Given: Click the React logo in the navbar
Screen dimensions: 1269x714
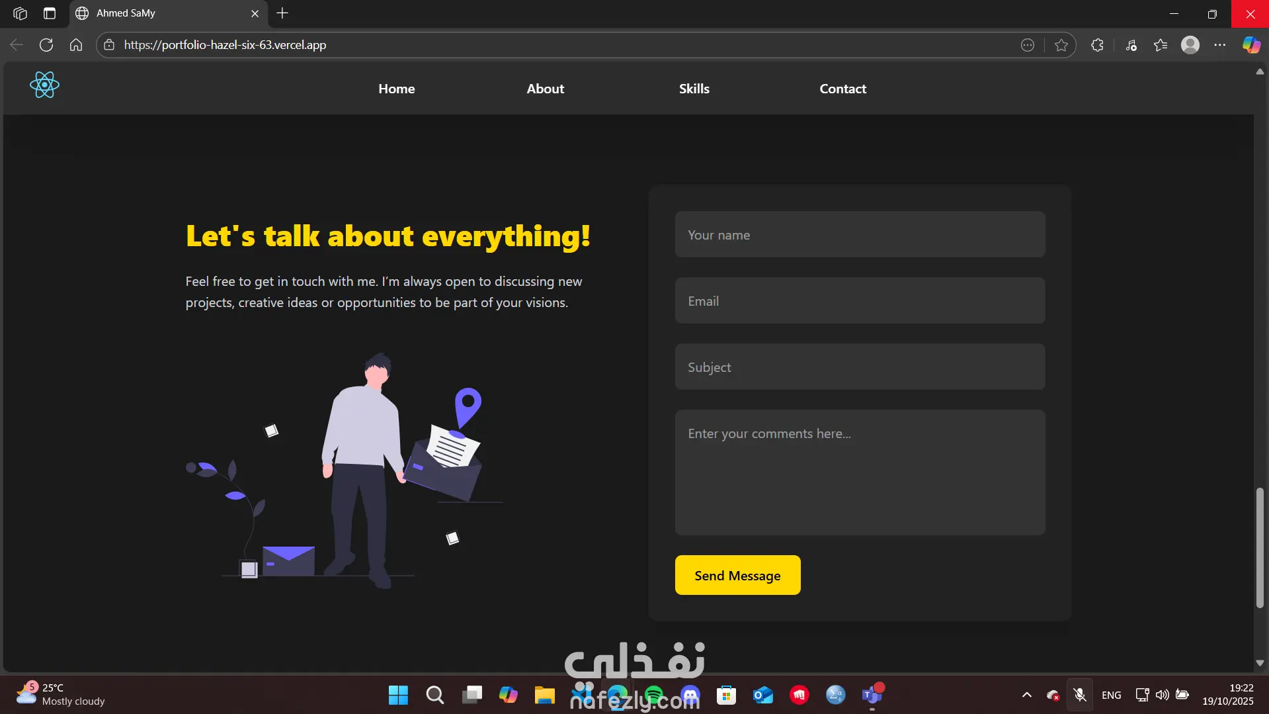Looking at the screenshot, I should click(44, 85).
